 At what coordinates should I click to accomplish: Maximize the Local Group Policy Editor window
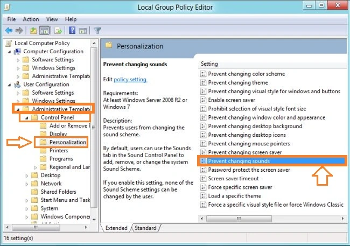coord(321,5)
